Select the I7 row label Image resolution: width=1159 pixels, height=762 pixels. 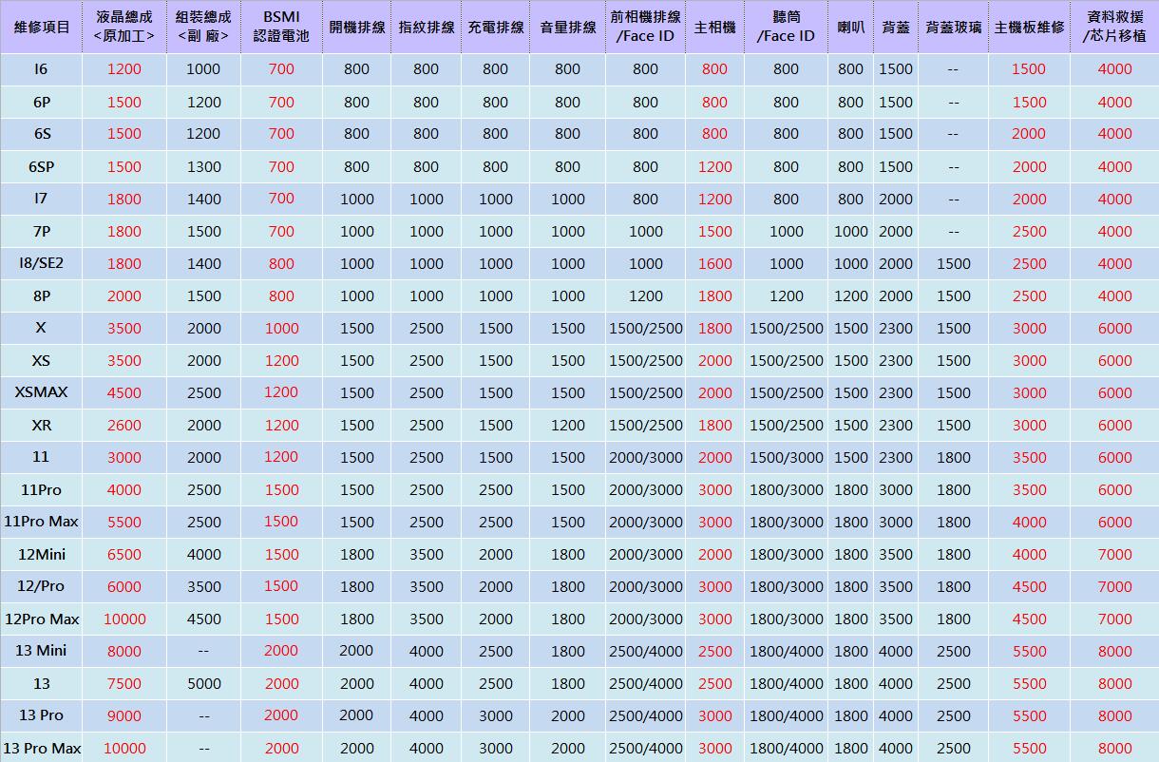pyautogui.click(x=41, y=199)
